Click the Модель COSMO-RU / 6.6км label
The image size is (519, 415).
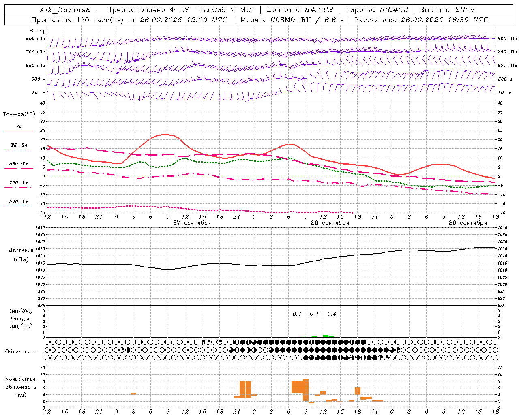[292, 20]
